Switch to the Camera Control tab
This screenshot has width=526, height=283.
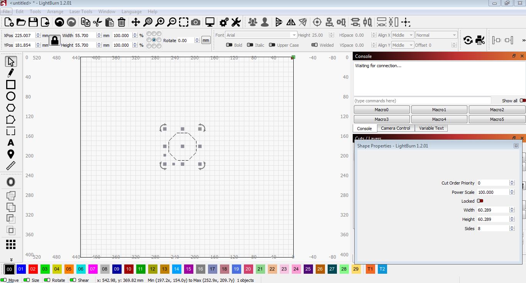396,128
